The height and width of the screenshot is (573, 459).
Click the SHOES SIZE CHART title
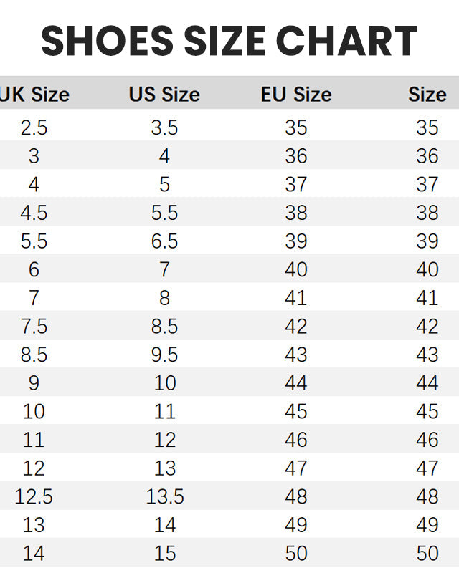click(229, 42)
